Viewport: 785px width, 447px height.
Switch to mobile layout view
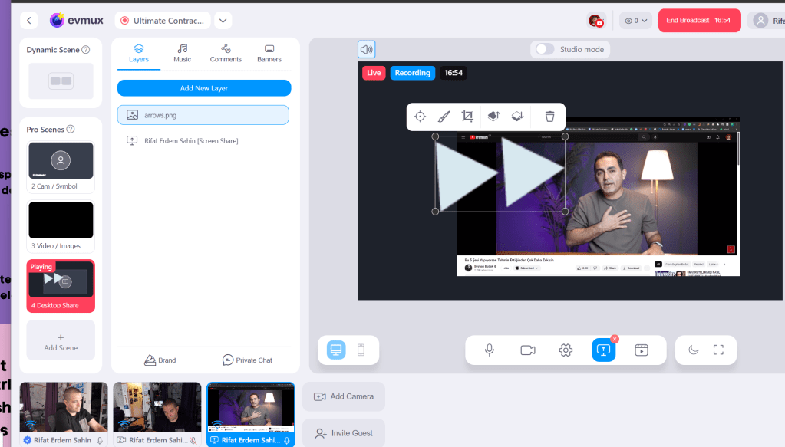(x=361, y=350)
